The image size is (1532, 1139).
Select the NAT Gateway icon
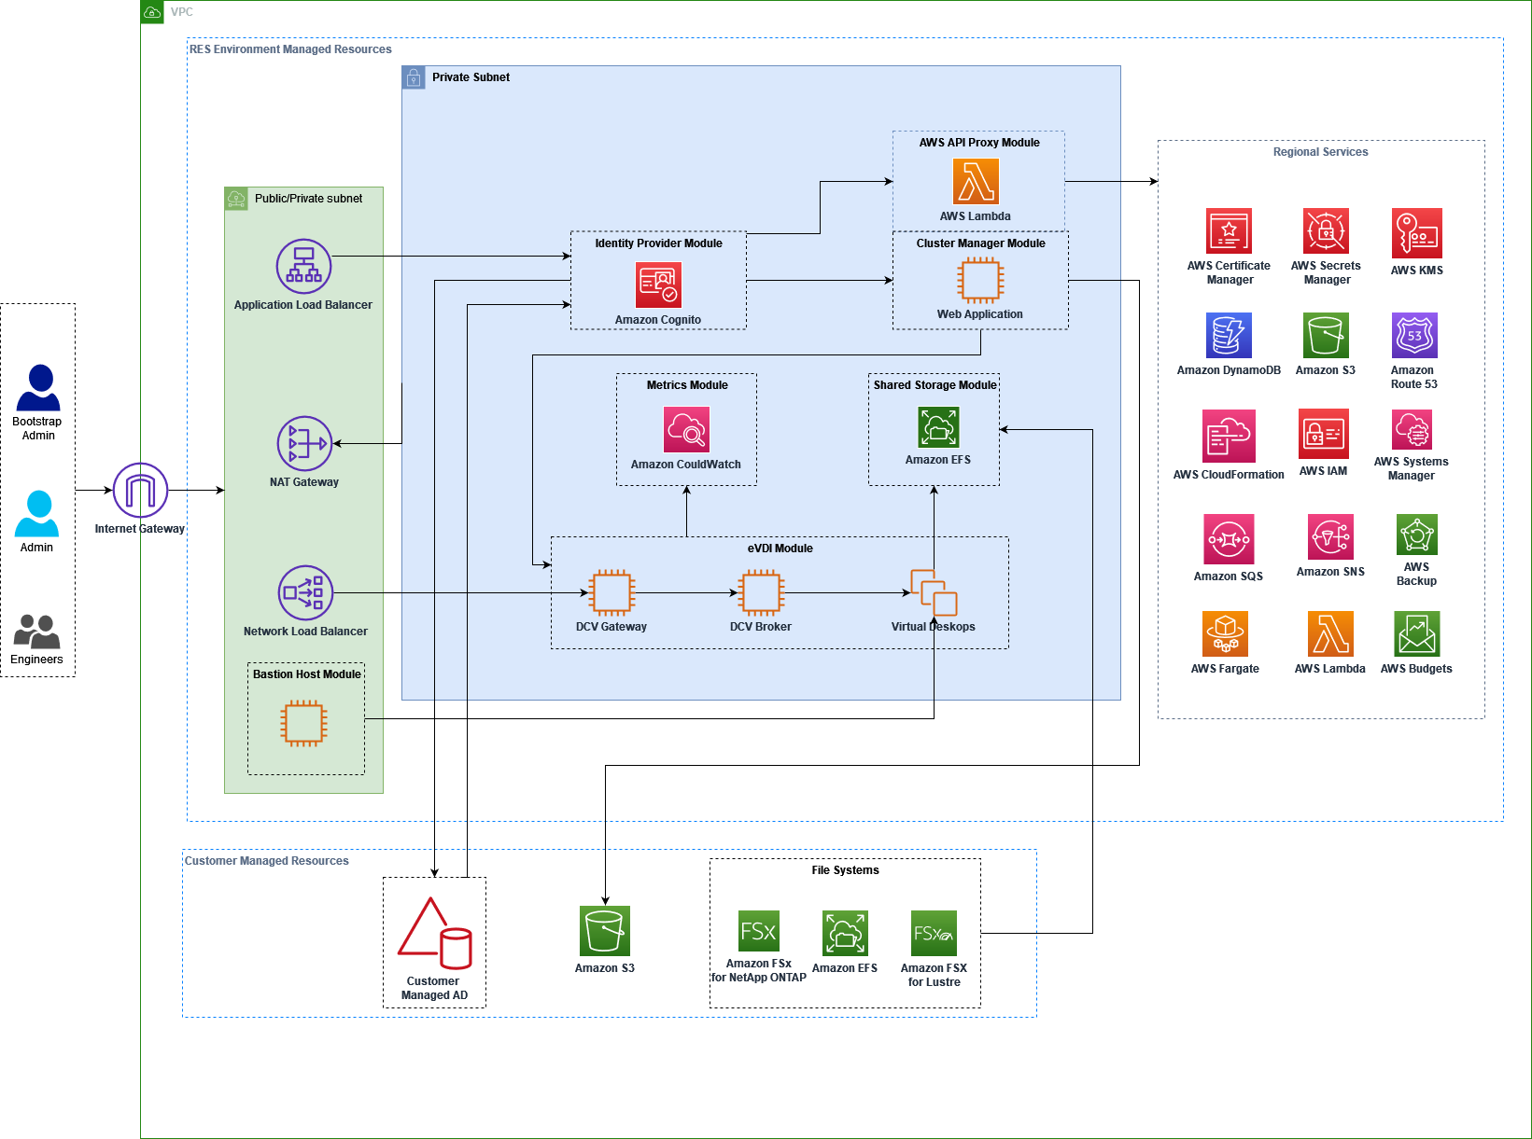tap(303, 444)
